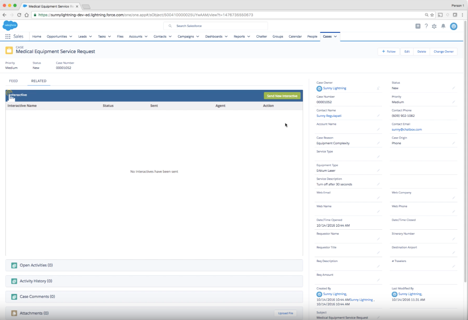This screenshot has width=468, height=320.
Task: Open the Setup gear icon
Action: tap(434, 26)
